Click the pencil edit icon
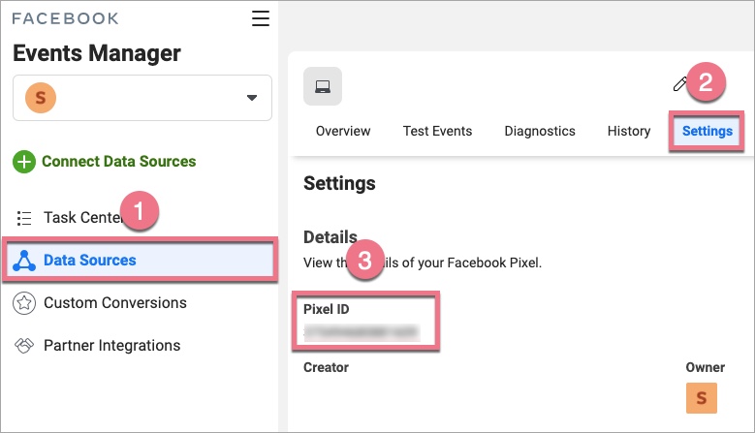 [x=679, y=84]
